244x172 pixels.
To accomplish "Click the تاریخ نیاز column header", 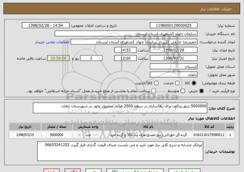I will tap(25, 127).
